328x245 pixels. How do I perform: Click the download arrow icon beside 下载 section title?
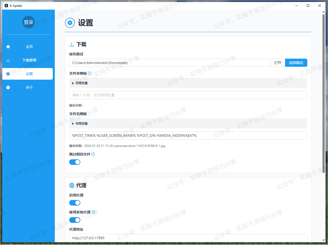point(71,44)
